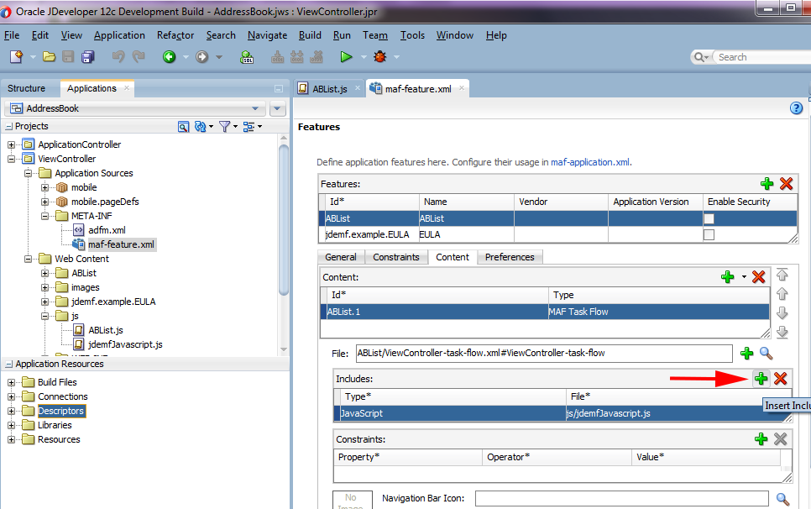The height and width of the screenshot is (509, 811).
Task: Collapse the Projects panel section
Action: coord(8,127)
